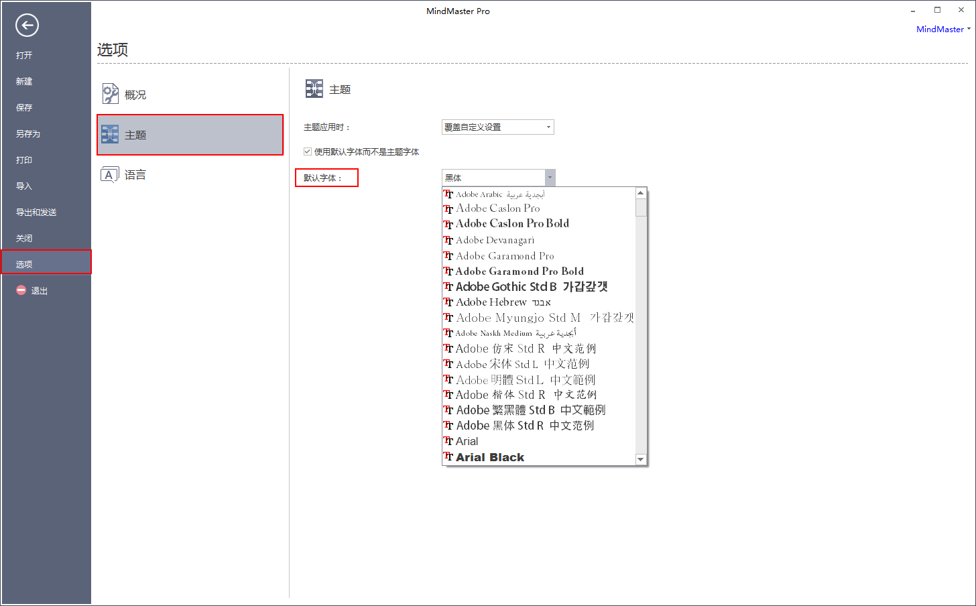This screenshot has height=606, width=976.
Task: Click the font icon next to Adobe Arabic
Action: [x=448, y=194]
